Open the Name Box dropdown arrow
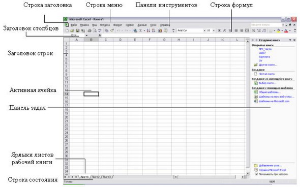Screen dimensions: 300x187 (x=86, y=36)
